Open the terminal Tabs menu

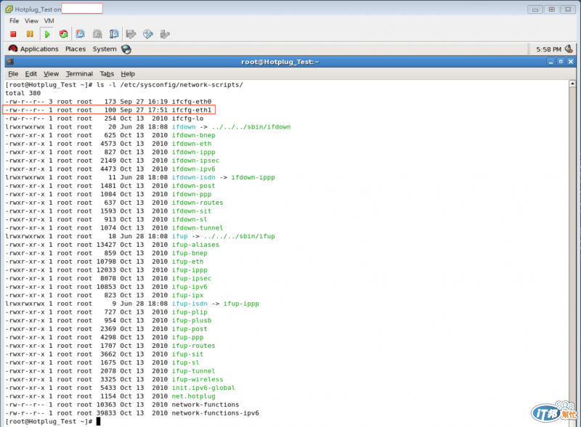pyautogui.click(x=107, y=74)
